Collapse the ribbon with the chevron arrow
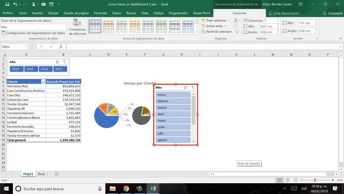 point(340,38)
